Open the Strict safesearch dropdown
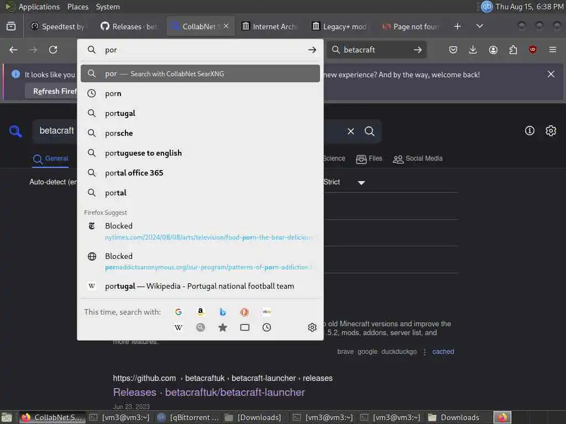Image resolution: width=566 pixels, height=424 pixels. (344, 182)
